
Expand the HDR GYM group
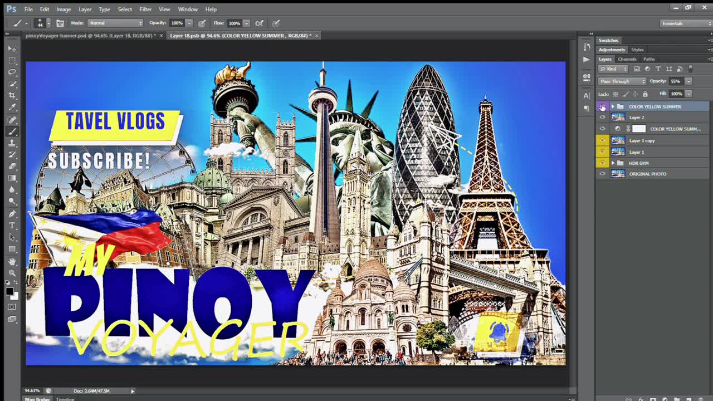click(x=613, y=163)
